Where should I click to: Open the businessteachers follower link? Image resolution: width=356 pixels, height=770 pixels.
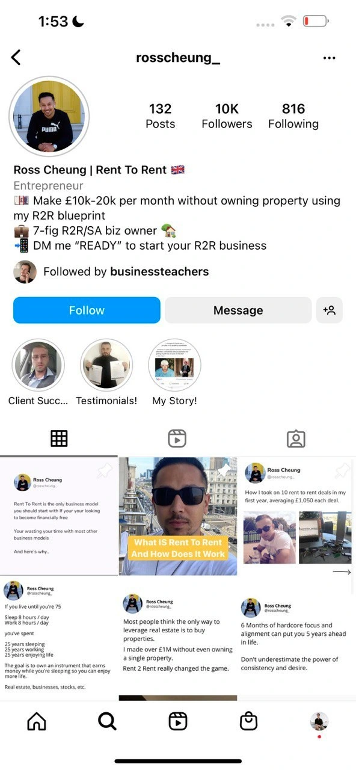pos(159,272)
